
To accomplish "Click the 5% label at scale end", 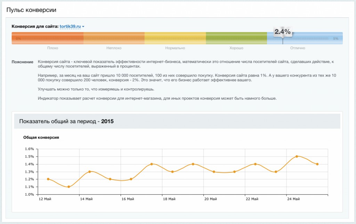I will (335, 38).
